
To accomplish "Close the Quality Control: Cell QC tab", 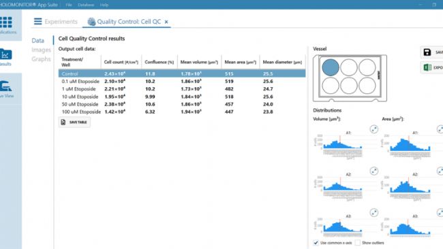I will click(x=166, y=22).
